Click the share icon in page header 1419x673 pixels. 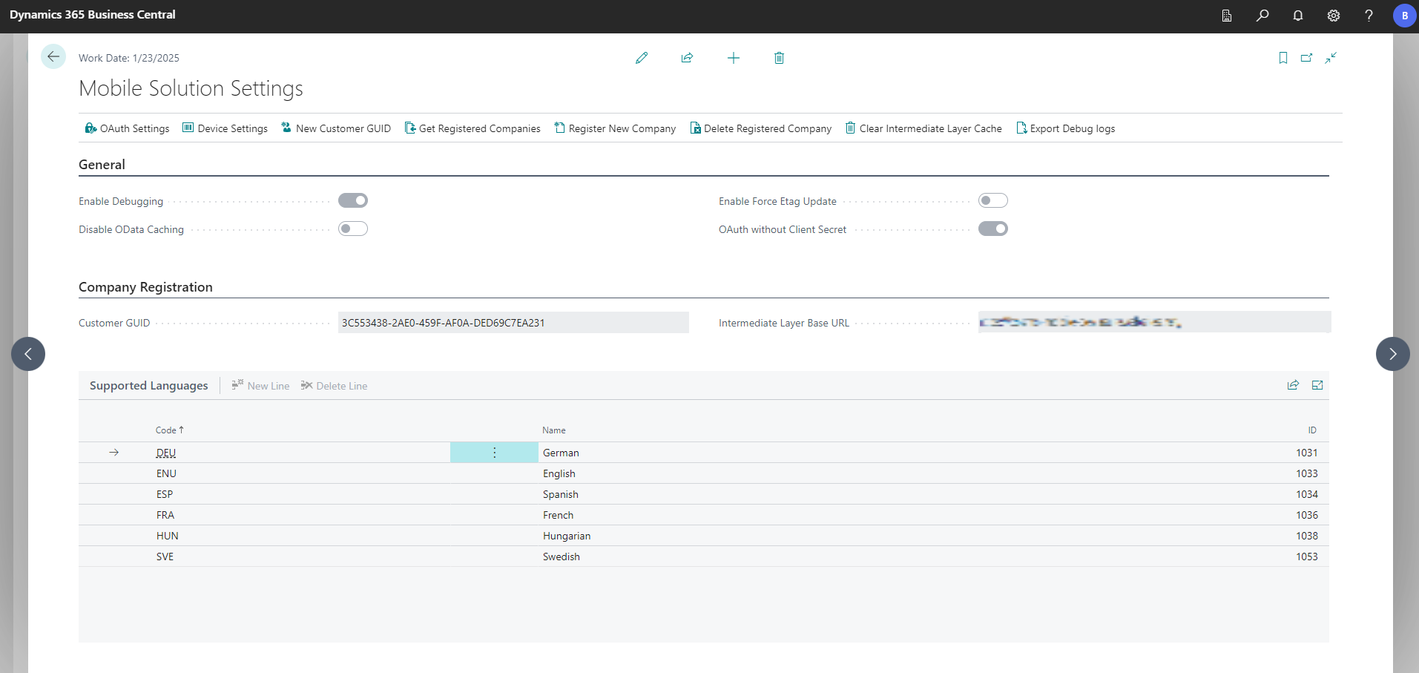[x=687, y=58]
